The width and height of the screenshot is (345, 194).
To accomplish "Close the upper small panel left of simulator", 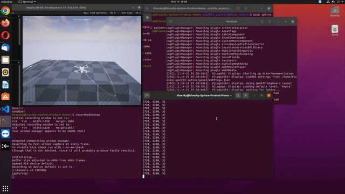I will (18, 16).
